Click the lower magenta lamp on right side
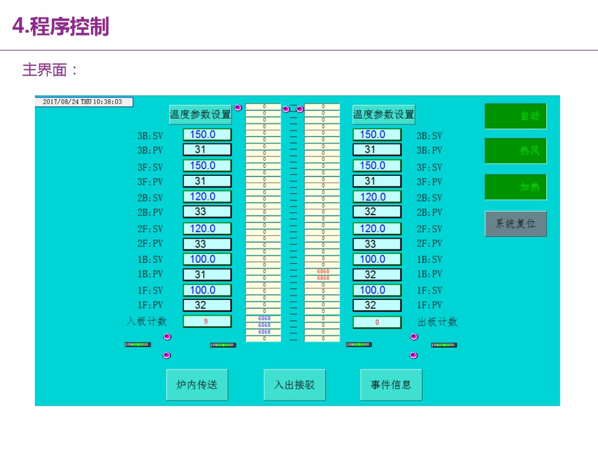 tap(414, 355)
